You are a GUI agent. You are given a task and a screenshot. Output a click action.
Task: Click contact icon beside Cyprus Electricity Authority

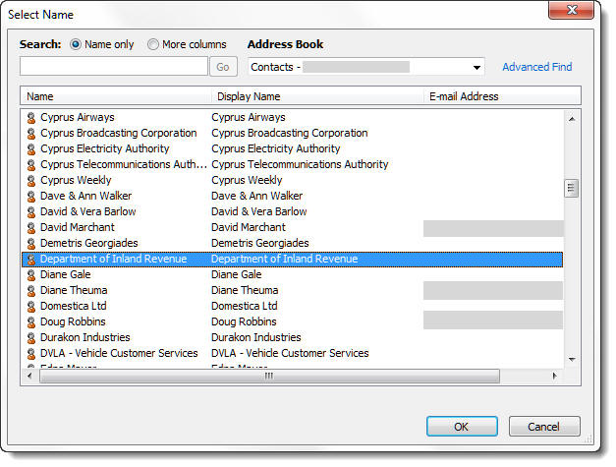tap(31, 149)
